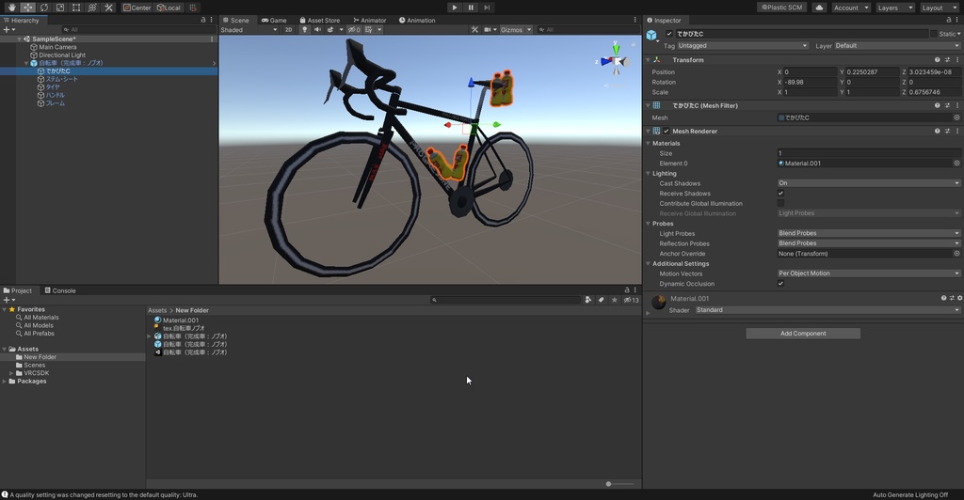
Task: Edit the Scale Z field
Action: click(934, 92)
